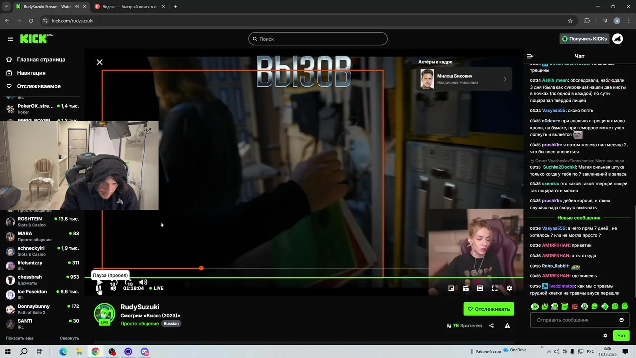Screen dimensions: 636x358
Task: Bookmark this page with the star
Action: pyautogui.click(x=570, y=21)
